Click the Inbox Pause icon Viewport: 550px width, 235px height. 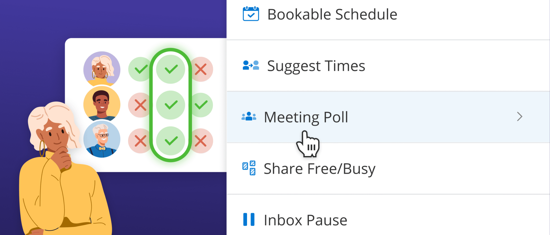click(249, 219)
